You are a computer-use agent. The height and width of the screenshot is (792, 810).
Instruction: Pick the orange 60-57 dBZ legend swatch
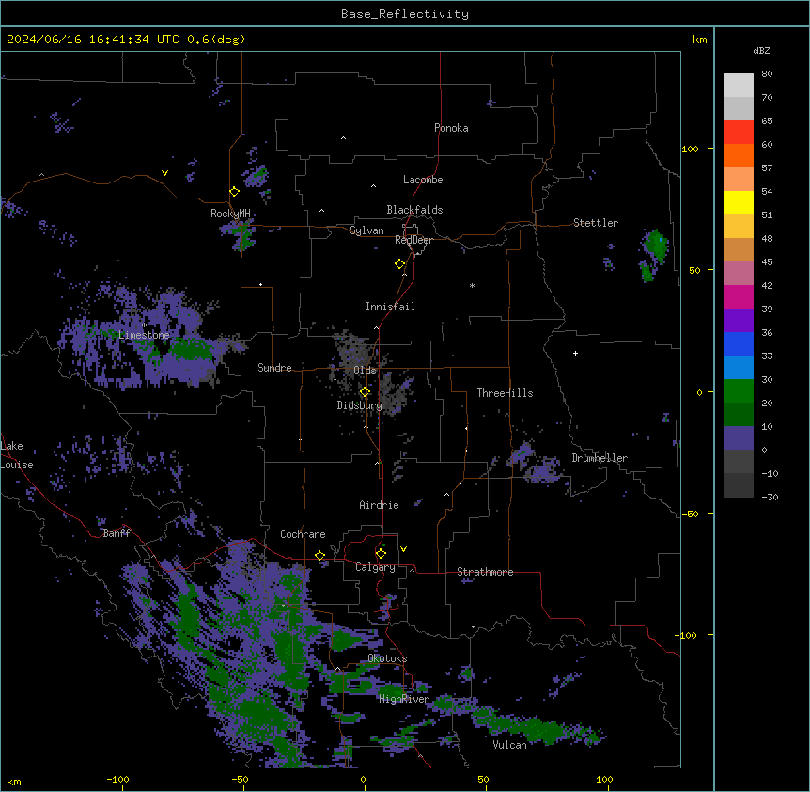tap(739, 155)
